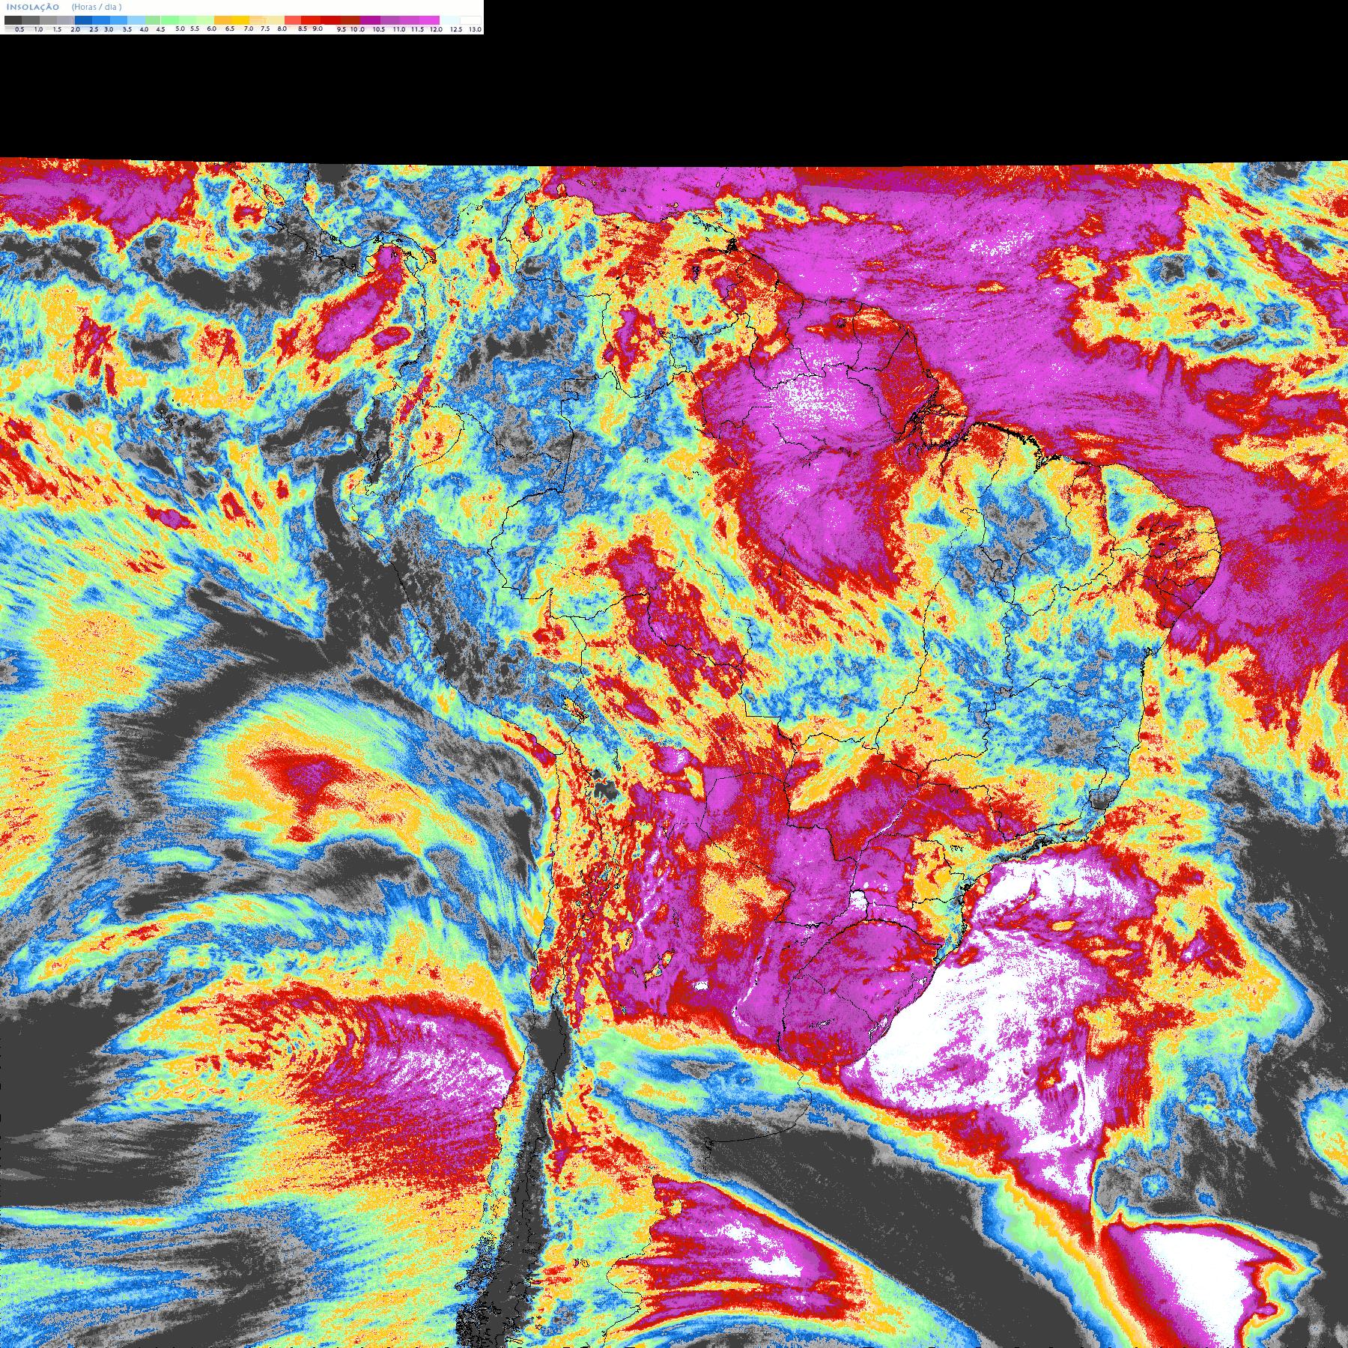Pick the yellow swatch between 6.5 and 7.0
Screen dimensions: 1348x1348
pos(240,20)
